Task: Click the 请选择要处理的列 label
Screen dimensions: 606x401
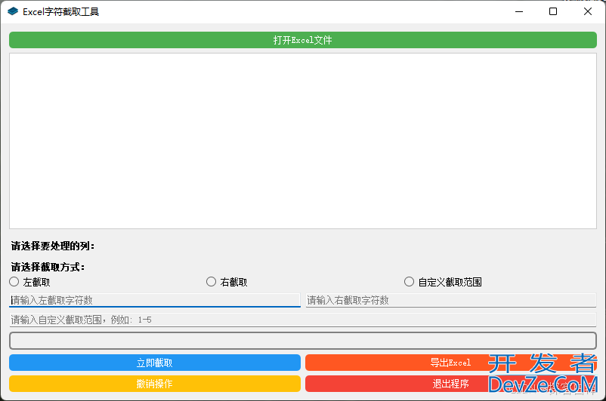Action: pyautogui.click(x=53, y=246)
